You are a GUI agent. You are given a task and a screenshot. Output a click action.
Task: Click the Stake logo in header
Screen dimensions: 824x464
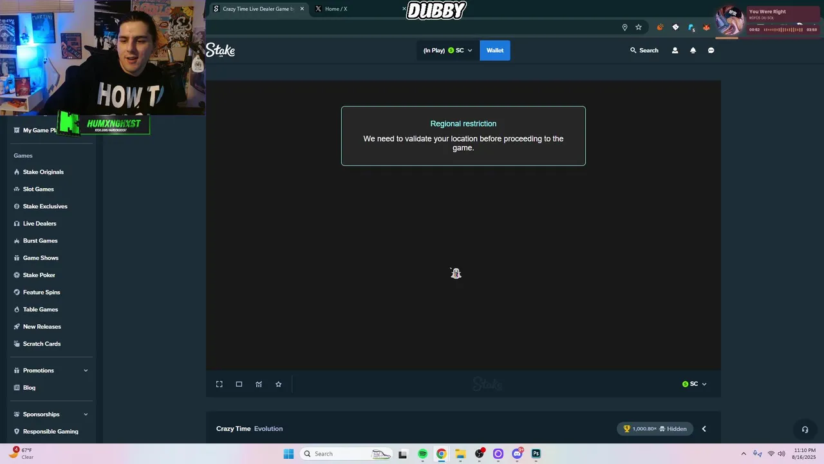(x=220, y=50)
